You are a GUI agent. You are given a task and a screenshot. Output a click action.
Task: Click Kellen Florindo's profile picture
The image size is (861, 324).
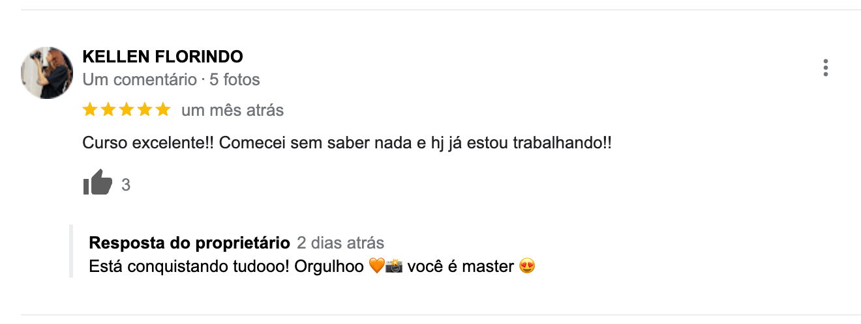[47, 73]
